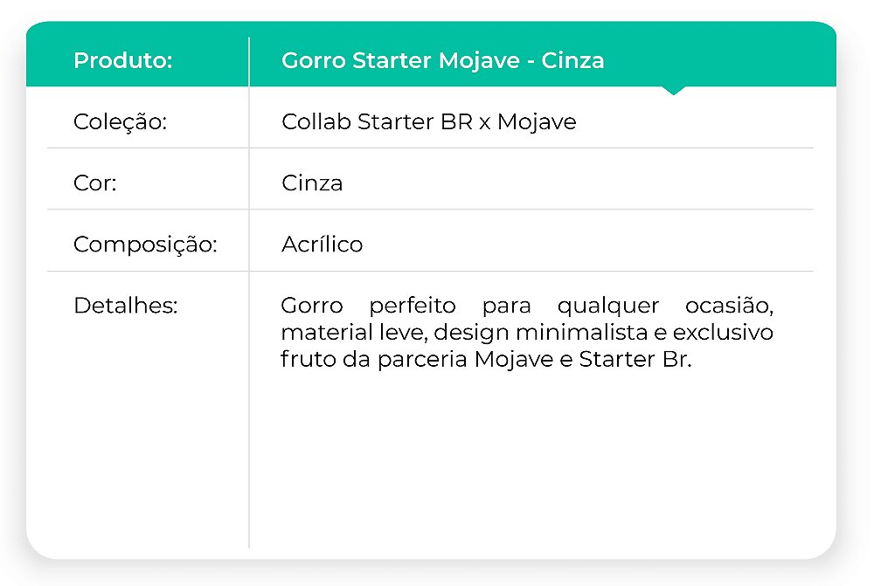Viewport: 874px width, 586px height.
Task: Click the word "perfeito" in the details text
Action: (413, 307)
